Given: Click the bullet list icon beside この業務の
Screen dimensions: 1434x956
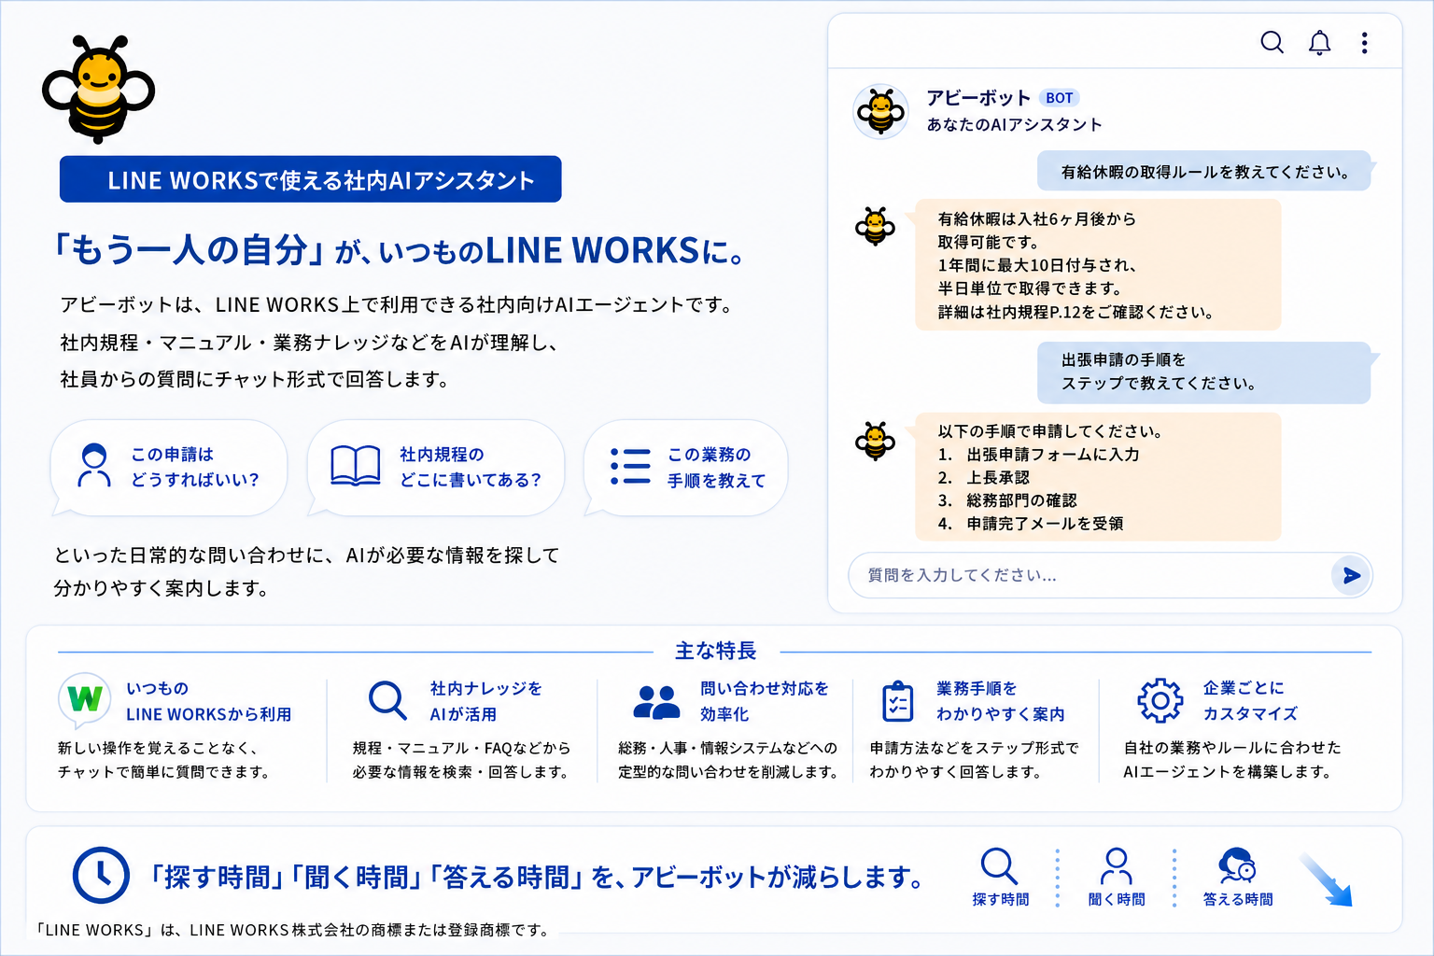Looking at the screenshot, I should [x=630, y=466].
